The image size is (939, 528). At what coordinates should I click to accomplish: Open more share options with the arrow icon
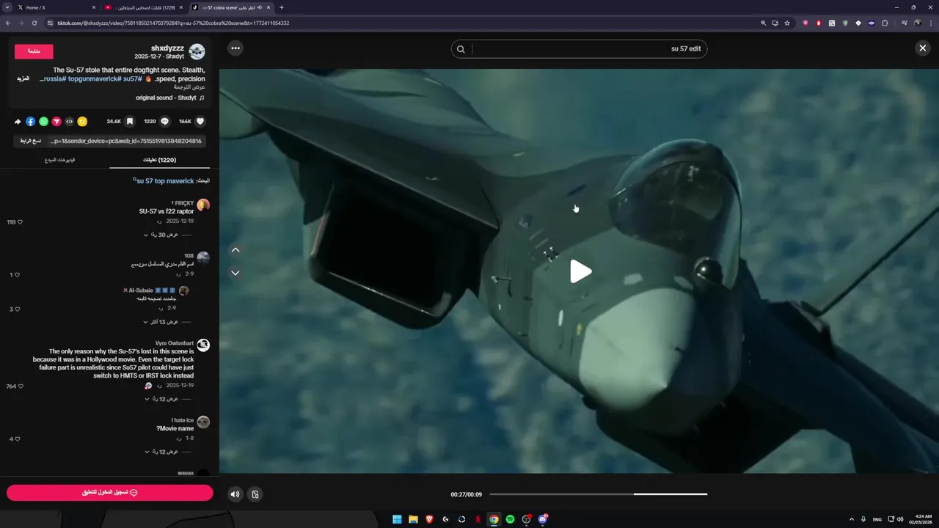click(x=18, y=122)
